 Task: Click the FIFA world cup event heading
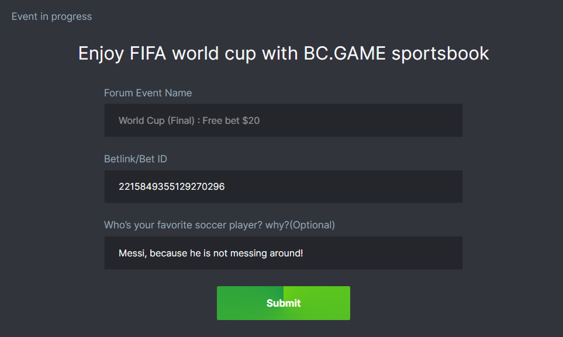click(x=283, y=53)
